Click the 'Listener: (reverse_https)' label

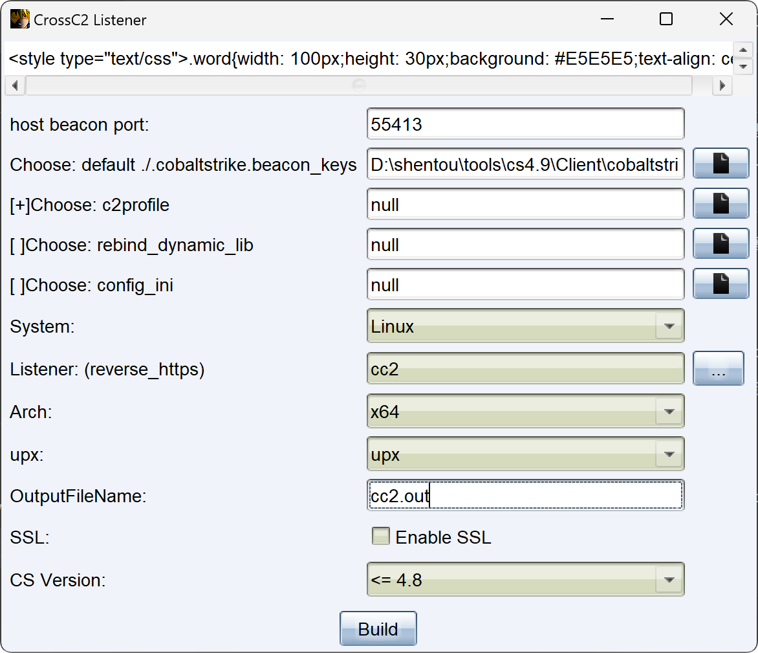[107, 370]
